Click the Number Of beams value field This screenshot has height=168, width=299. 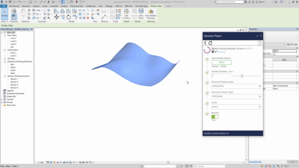point(221,76)
